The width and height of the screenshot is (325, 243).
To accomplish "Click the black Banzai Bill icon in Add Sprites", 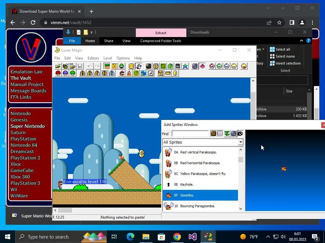I will coord(240,134).
